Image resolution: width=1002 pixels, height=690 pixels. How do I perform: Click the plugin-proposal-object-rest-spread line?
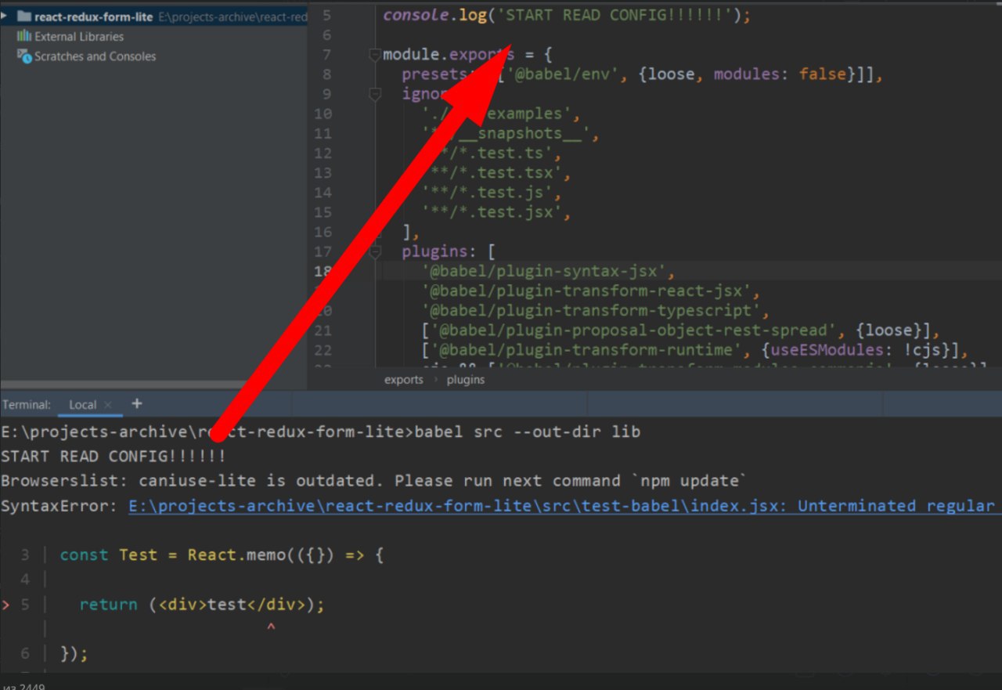tap(679, 331)
